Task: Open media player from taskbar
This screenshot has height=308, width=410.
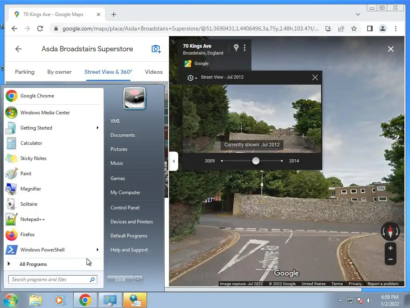Action: (x=60, y=300)
